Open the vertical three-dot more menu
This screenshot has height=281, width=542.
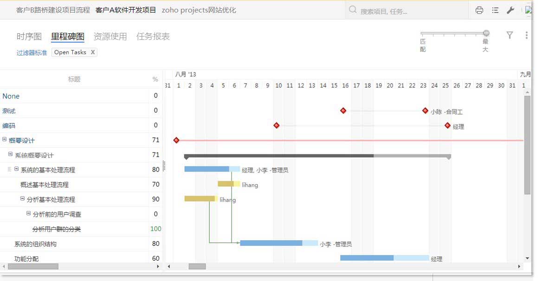[x=526, y=35]
